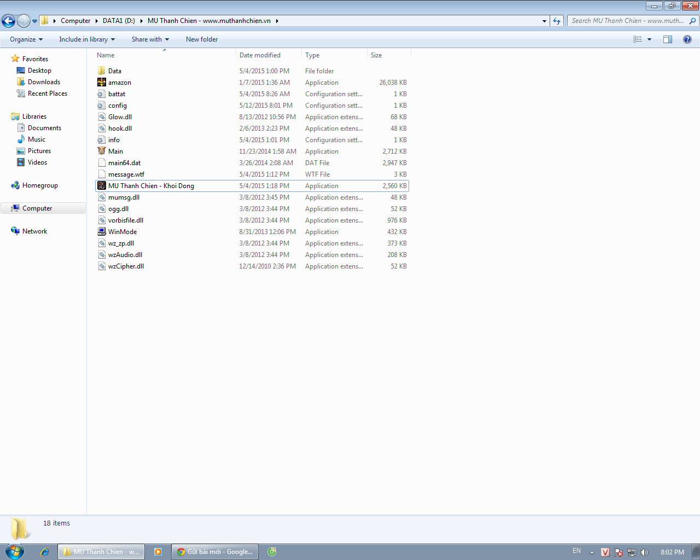The height and width of the screenshot is (560, 700).
Task: Select the vorbisfile.dll file icon
Action: point(102,220)
